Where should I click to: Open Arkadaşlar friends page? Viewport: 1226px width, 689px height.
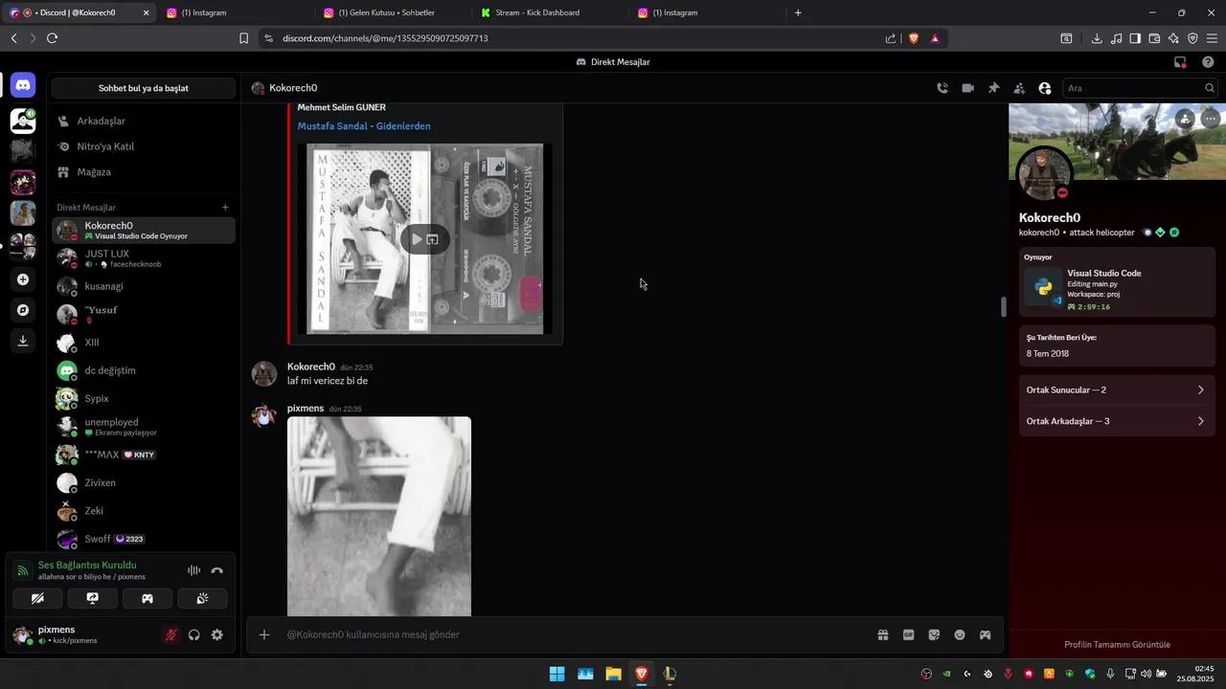coord(144,122)
